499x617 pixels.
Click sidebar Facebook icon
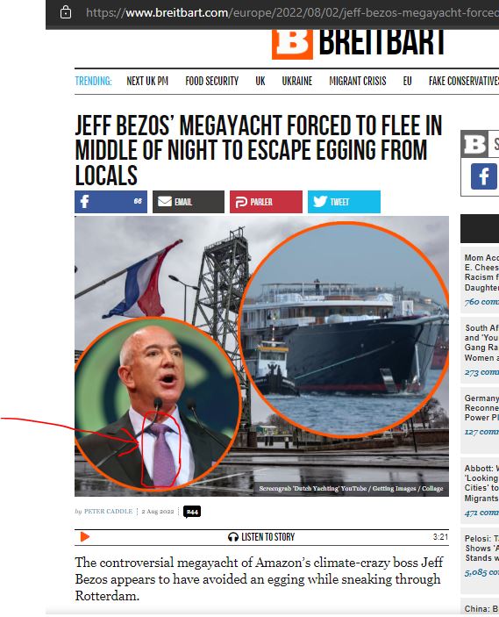click(x=484, y=176)
